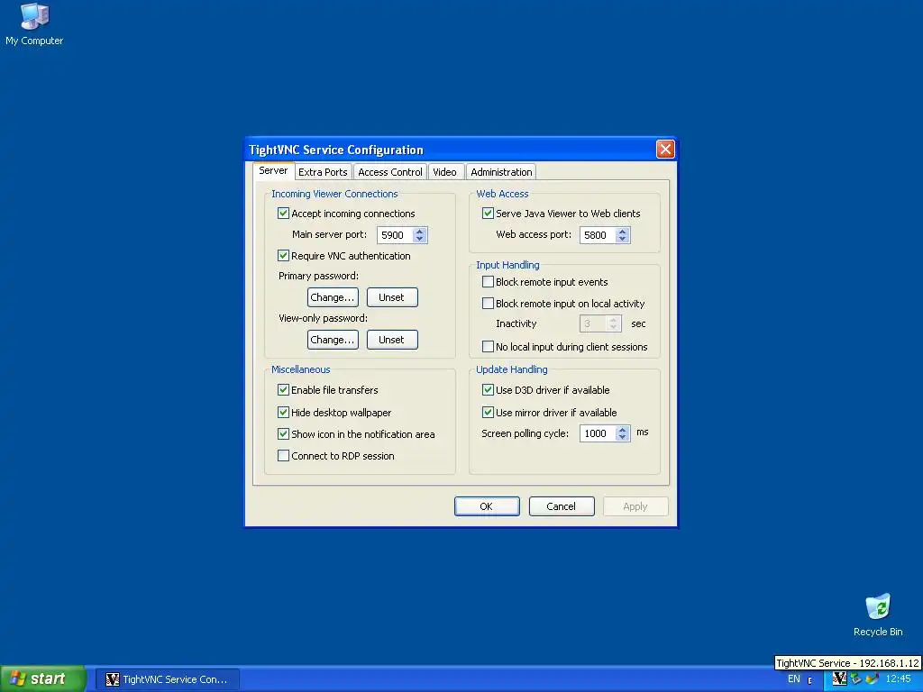The height and width of the screenshot is (692, 923).
Task: Click the Main server port field 5900
Action: tap(395, 235)
